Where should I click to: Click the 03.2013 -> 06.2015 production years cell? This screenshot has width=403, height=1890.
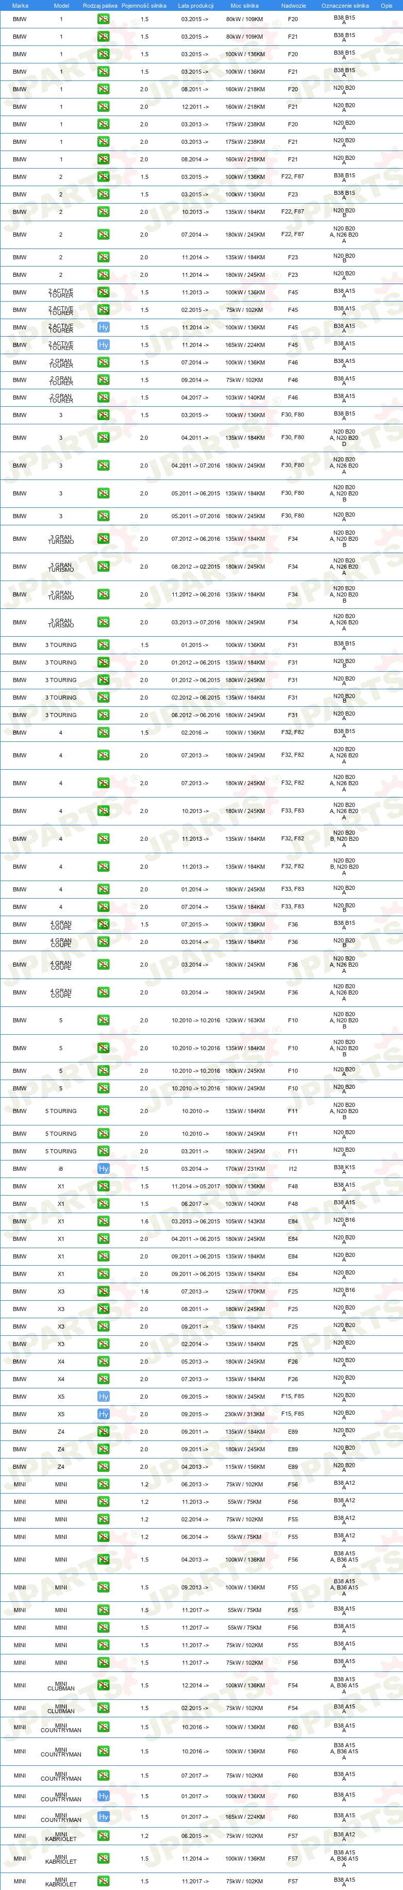pos(195,1222)
